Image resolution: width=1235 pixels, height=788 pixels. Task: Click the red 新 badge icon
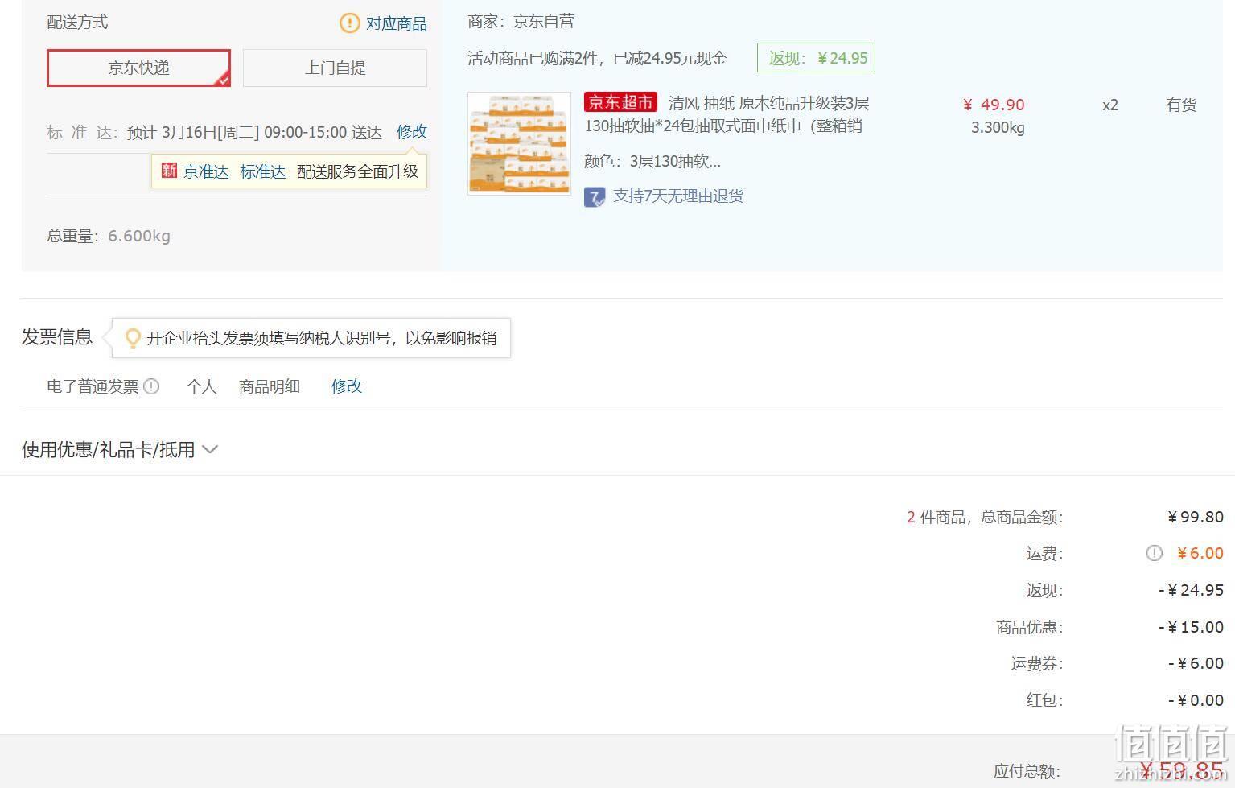[169, 171]
